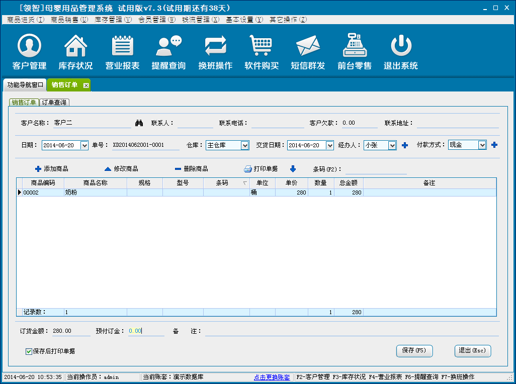Expand the 仓库 warehouse dropdown

pyautogui.click(x=244, y=145)
